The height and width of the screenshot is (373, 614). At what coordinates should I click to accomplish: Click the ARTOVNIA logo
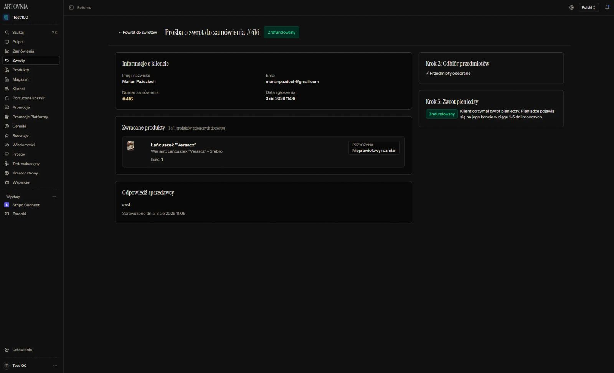[x=16, y=7]
